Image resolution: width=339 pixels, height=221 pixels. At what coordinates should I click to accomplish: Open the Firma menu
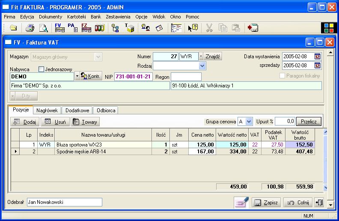click(x=9, y=17)
